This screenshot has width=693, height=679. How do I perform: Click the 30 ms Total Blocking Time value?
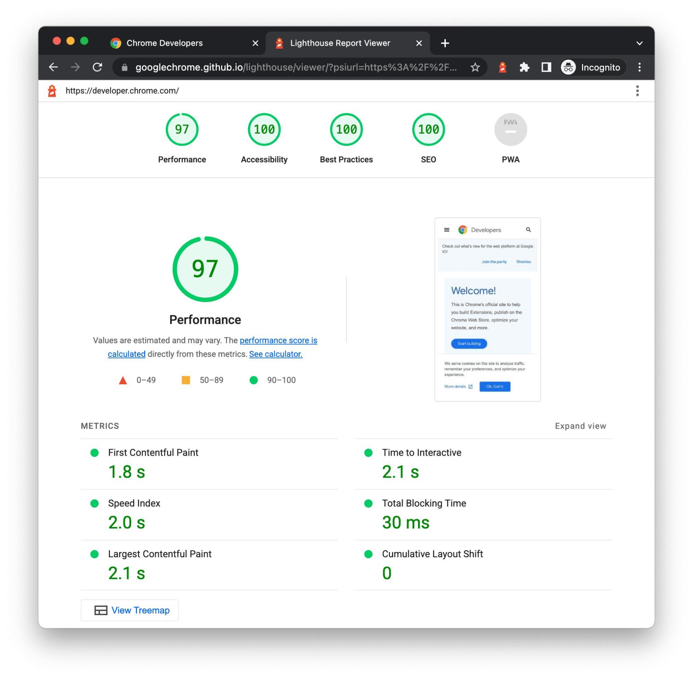pyautogui.click(x=406, y=523)
